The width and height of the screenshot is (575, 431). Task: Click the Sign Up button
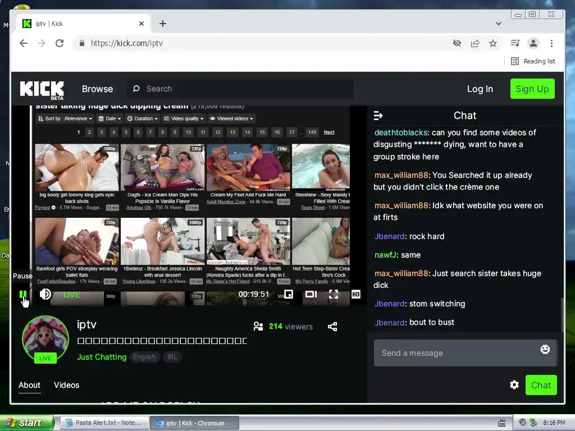532,89
